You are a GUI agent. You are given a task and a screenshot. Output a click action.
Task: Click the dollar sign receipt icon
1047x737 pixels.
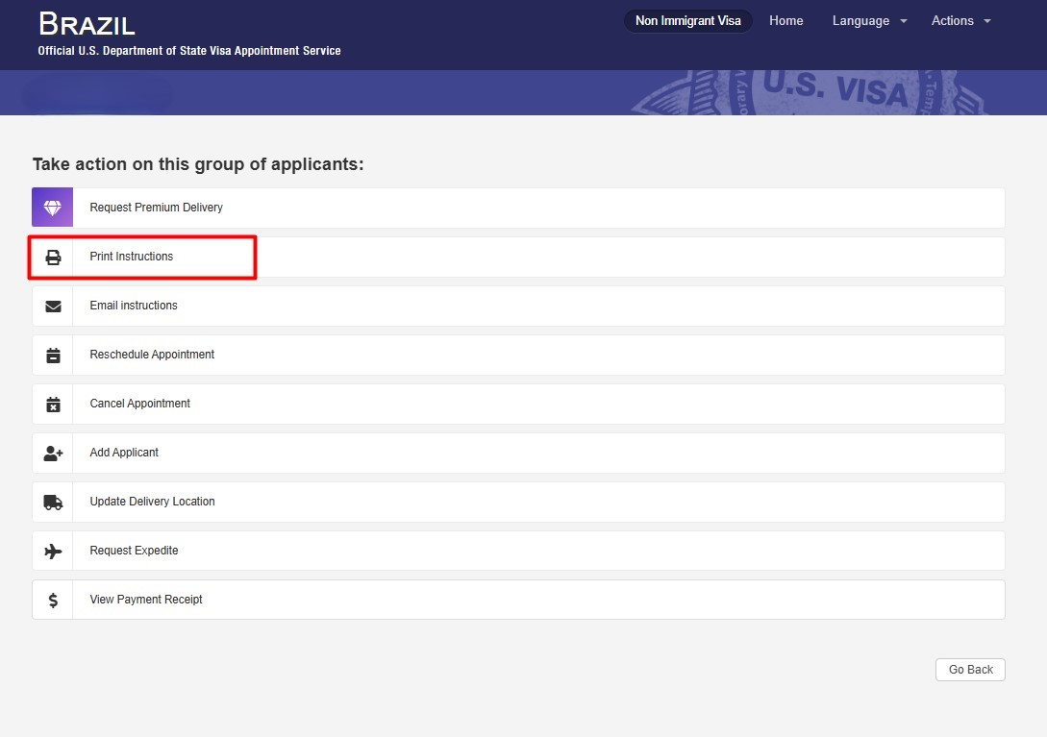point(53,601)
